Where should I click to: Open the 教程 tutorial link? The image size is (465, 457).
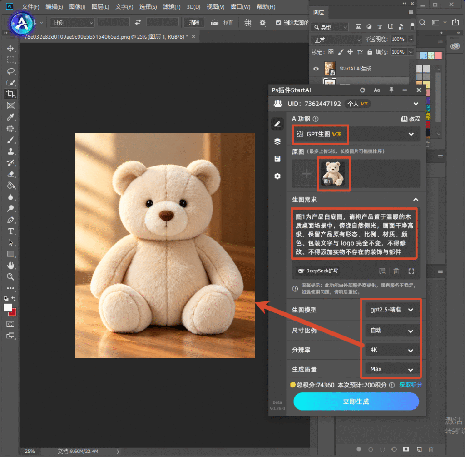411,119
